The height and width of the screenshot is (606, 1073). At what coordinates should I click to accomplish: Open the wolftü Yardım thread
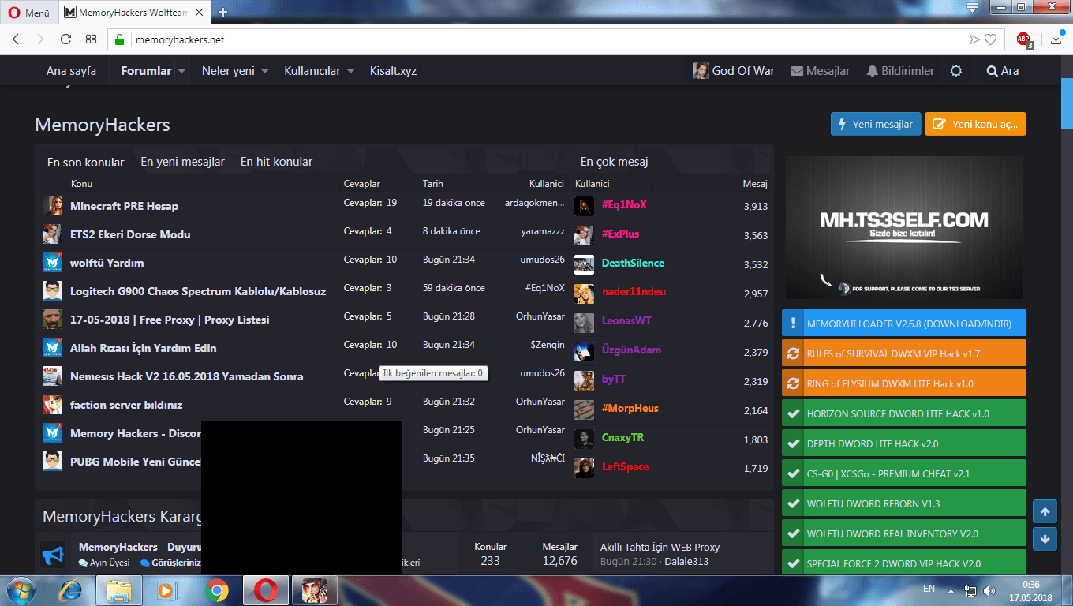click(107, 263)
